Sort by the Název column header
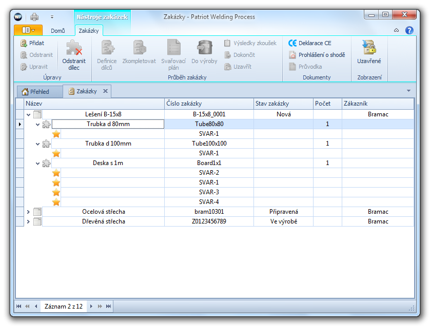Image resolution: width=430 pixels, height=326 pixels. click(x=94, y=104)
